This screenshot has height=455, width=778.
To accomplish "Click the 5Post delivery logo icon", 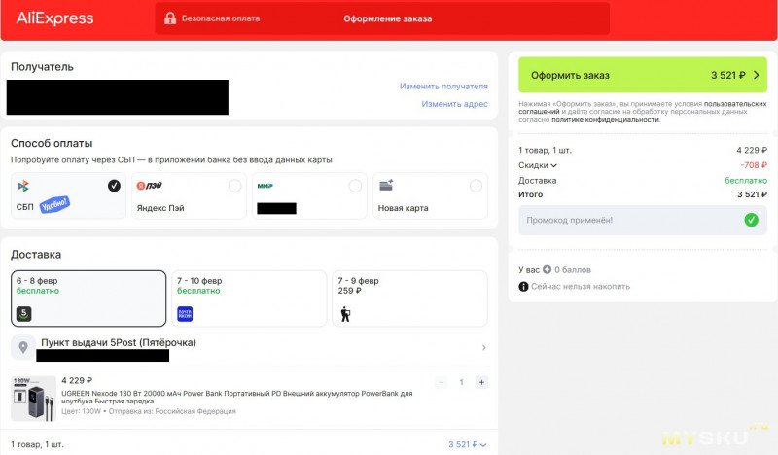I will tap(24, 313).
